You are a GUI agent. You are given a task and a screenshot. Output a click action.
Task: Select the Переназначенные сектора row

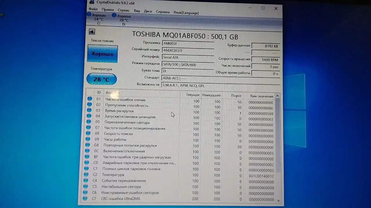[x=180, y=123]
